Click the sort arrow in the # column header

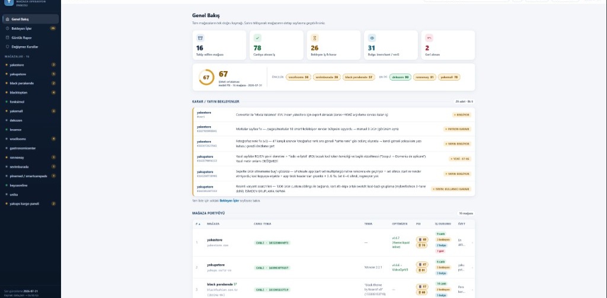pyautogui.click(x=199, y=224)
